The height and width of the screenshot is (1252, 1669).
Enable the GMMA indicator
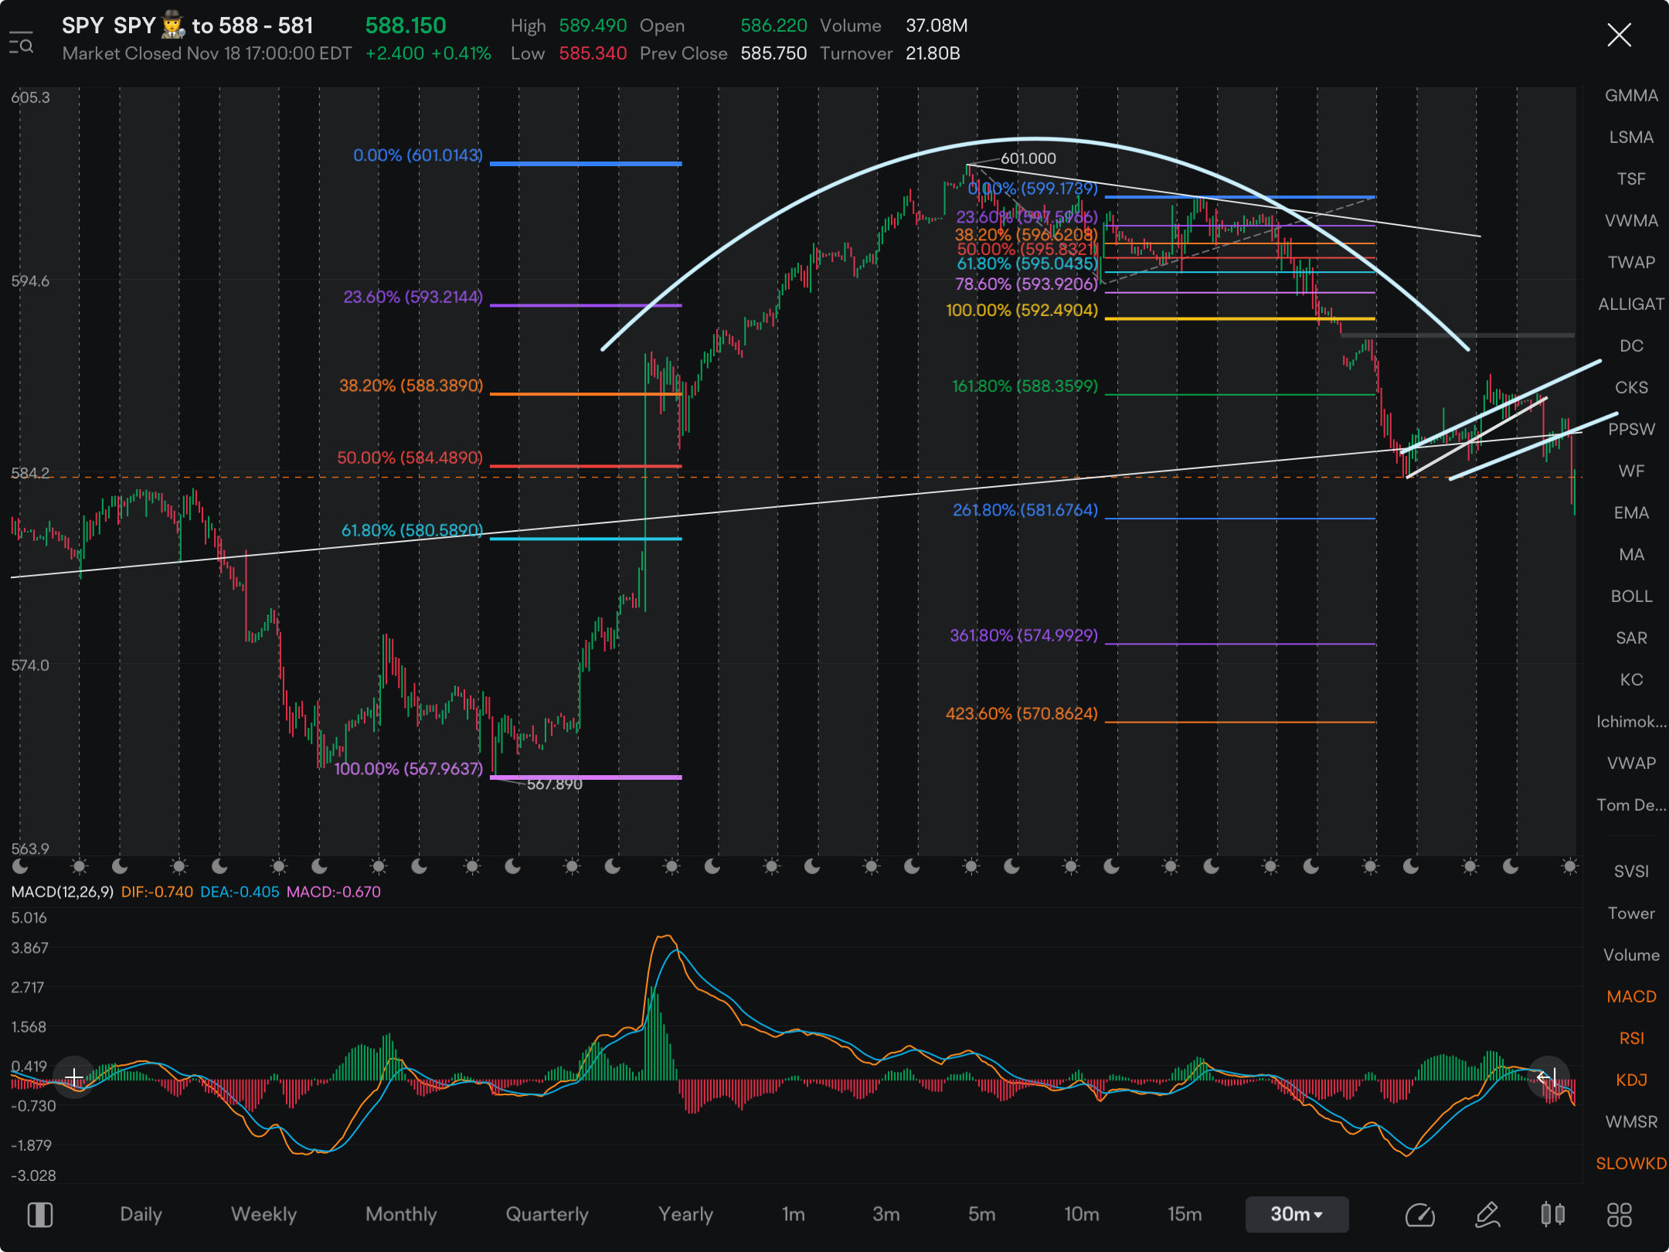tap(1631, 95)
